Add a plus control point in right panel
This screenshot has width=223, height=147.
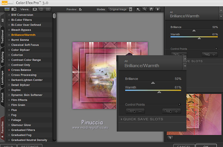210,54
